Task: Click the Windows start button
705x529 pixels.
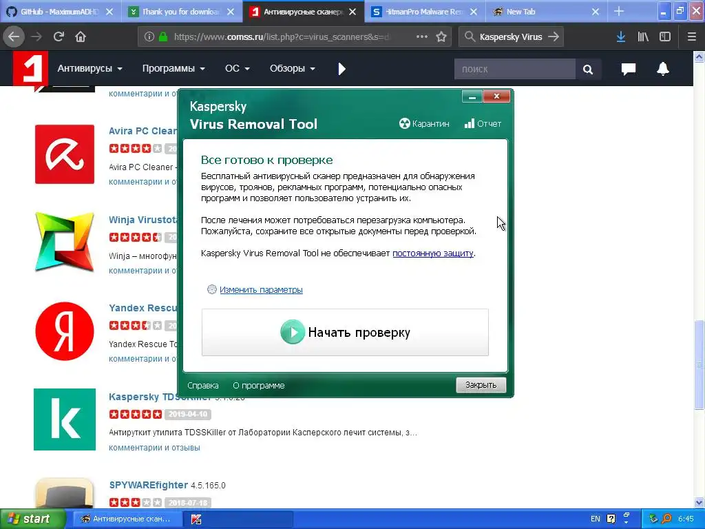Action: [x=32, y=519]
